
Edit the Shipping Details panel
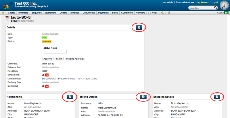point(217,97)
